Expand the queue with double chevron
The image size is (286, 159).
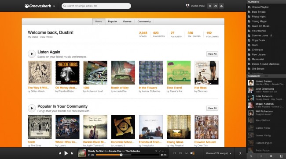click(x=240, y=153)
